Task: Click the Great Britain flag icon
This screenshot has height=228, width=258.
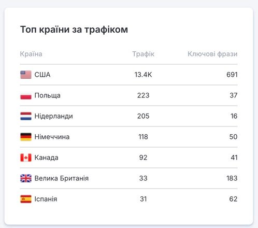Action: click(26, 178)
